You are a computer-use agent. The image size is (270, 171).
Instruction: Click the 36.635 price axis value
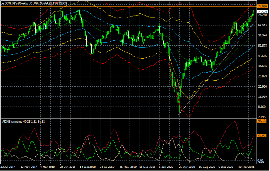262,66
